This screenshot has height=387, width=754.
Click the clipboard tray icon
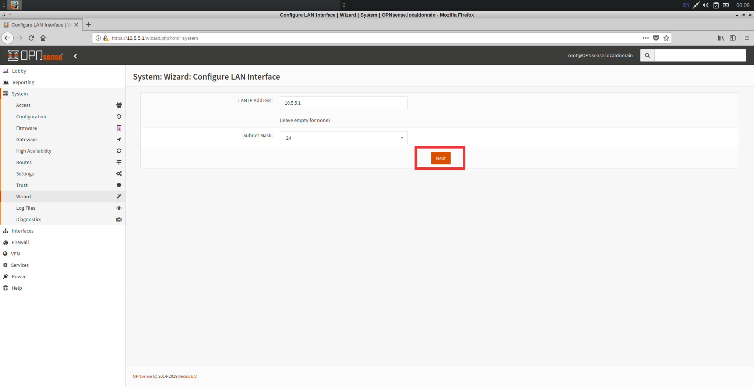coord(716,5)
